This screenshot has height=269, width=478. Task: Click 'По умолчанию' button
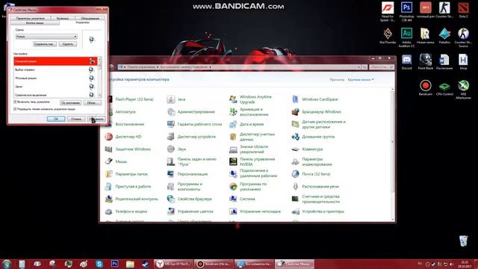pos(70,103)
